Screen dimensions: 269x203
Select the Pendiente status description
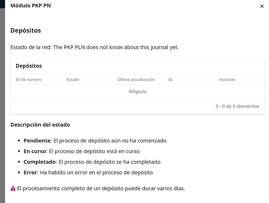tap(95, 140)
